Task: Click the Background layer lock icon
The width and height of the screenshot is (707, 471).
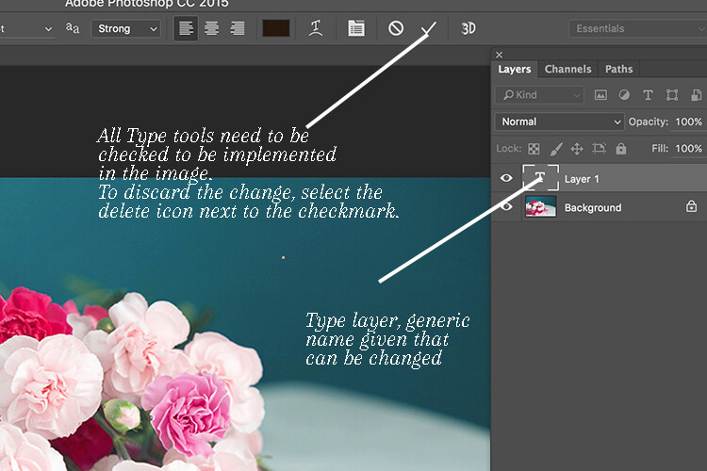Action: click(x=691, y=206)
